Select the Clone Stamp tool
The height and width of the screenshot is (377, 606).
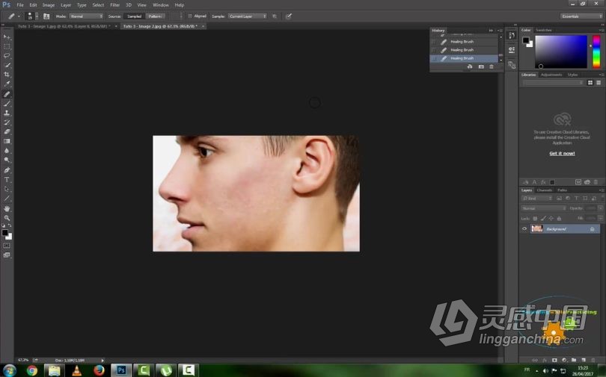pyautogui.click(x=7, y=113)
